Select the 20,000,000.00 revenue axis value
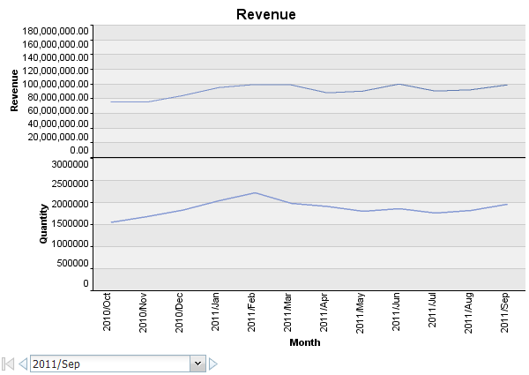The image size is (529, 375). pos(58,137)
